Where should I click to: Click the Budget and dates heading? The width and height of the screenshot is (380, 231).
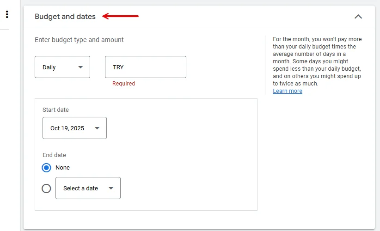(65, 17)
